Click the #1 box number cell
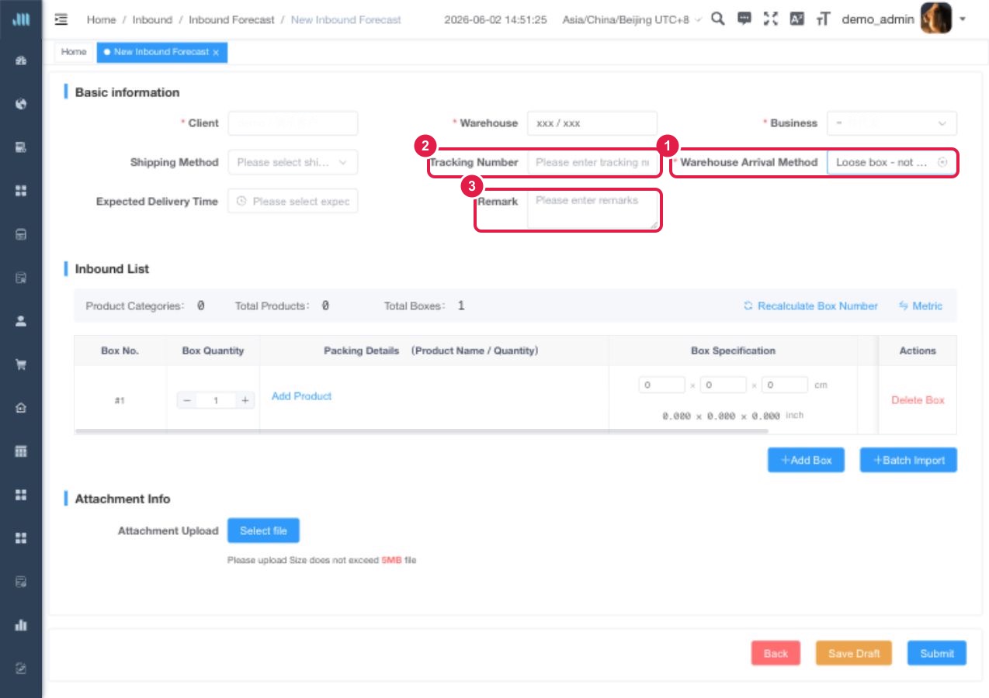 tap(120, 400)
